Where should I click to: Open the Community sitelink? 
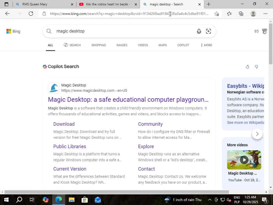click(150, 124)
